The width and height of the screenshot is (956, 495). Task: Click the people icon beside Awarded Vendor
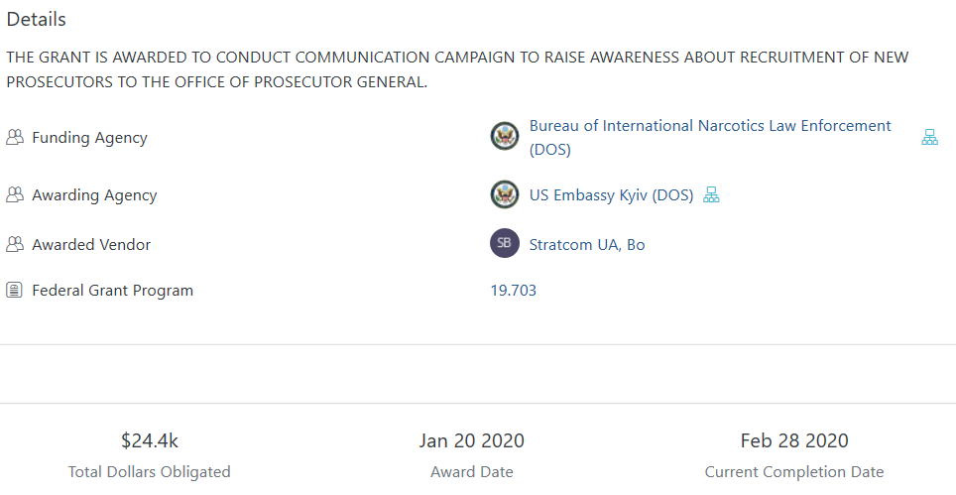pos(14,244)
